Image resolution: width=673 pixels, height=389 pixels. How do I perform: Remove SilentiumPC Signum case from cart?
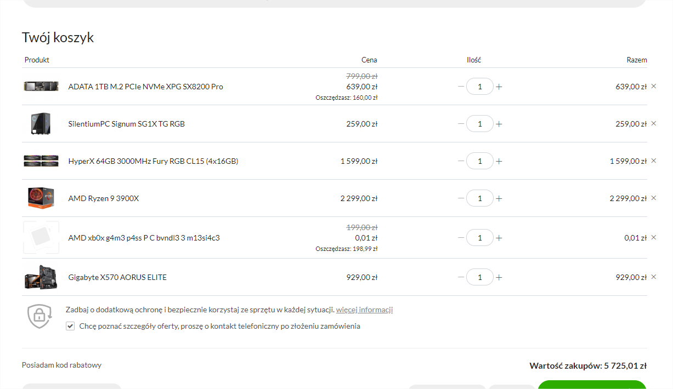[x=653, y=123]
